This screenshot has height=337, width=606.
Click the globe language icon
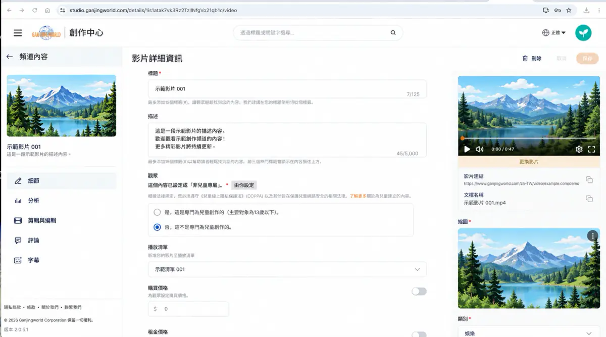[x=545, y=33]
